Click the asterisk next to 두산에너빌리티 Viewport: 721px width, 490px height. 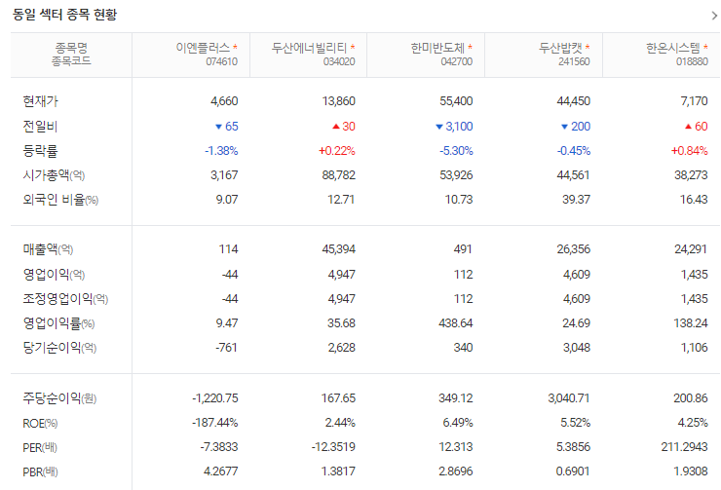(x=353, y=47)
